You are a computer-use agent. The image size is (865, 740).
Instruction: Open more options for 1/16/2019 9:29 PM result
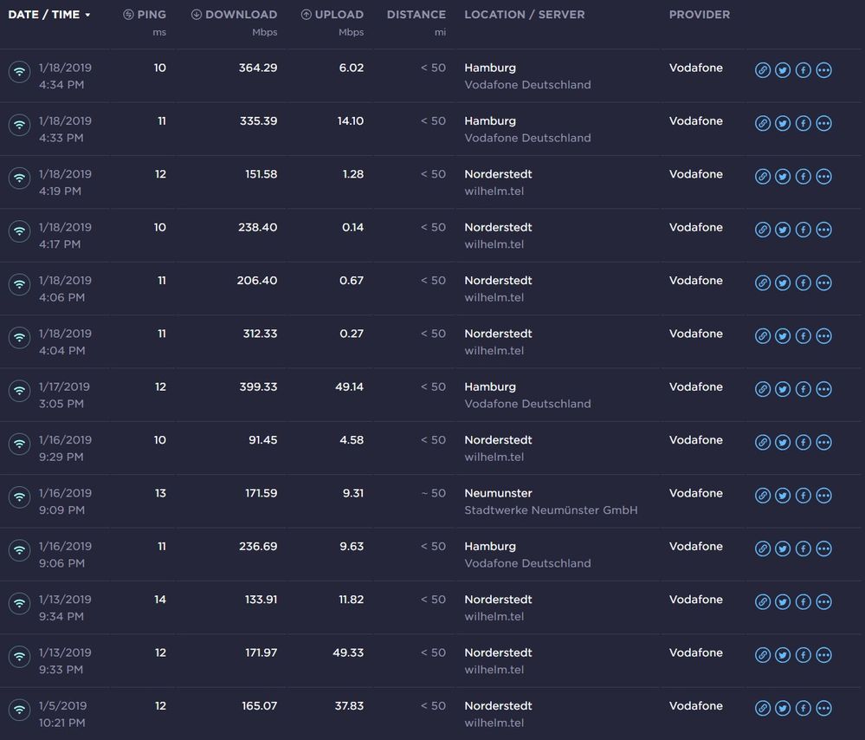pyautogui.click(x=823, y=442)
